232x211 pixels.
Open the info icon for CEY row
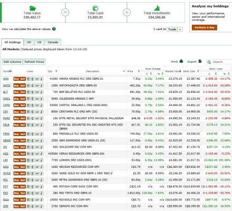(x=41, y=112)
